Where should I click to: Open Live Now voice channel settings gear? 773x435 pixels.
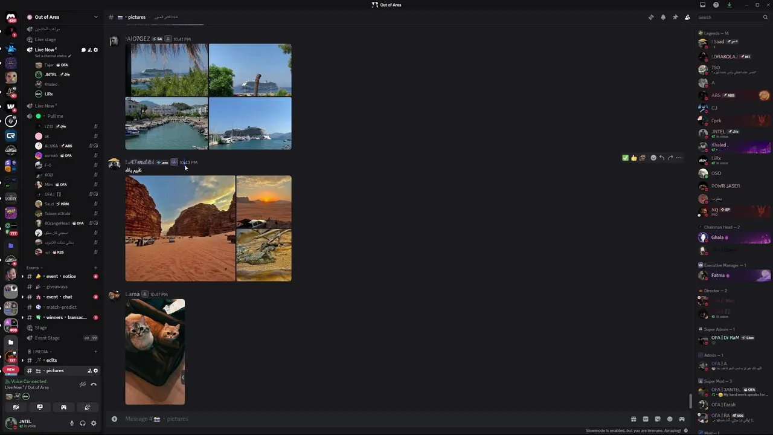click(x=95, y=50)
